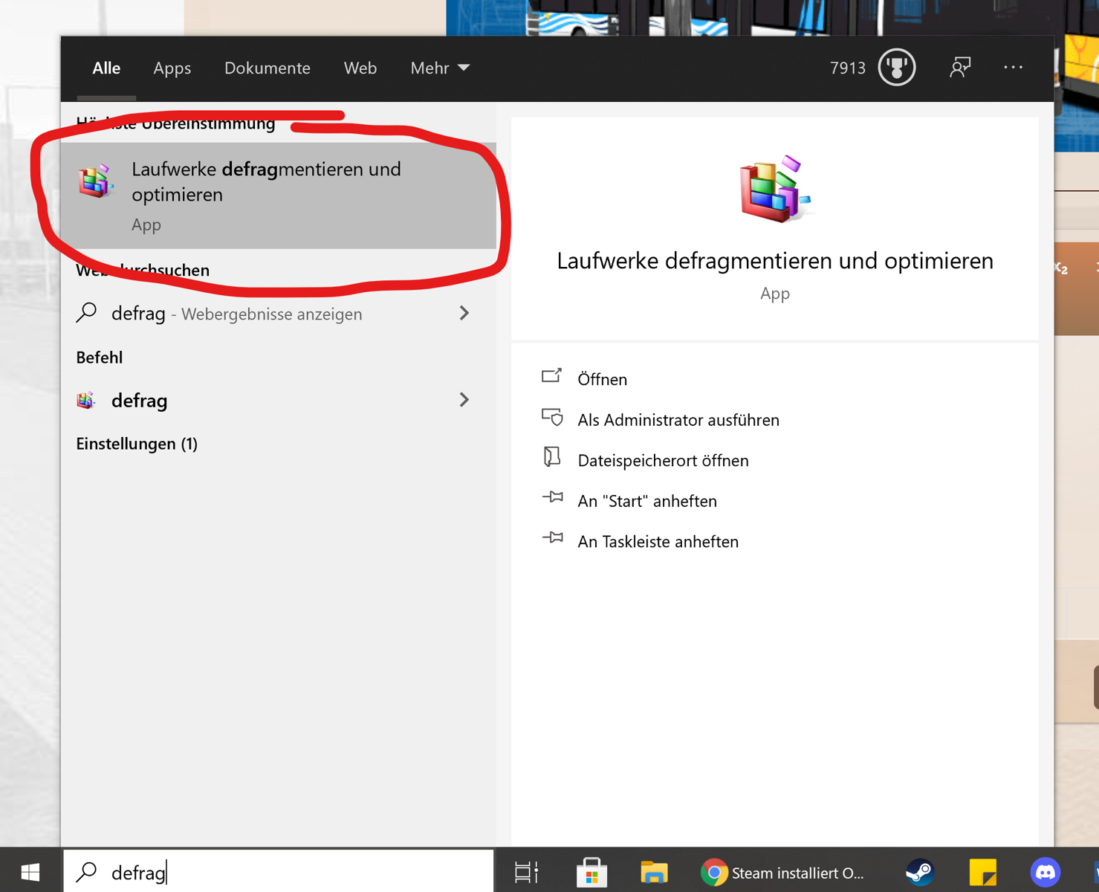The image size is (1099, 892).
Task: Open Sticky Notes from the taskbar
Action: tap(982, 871)
